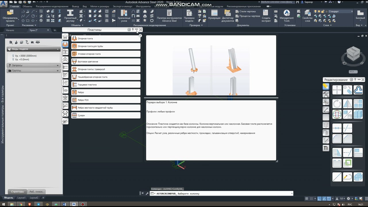
Task: Select level Ур. +3000 (3000mm)
Action: [x=26, y=56]
